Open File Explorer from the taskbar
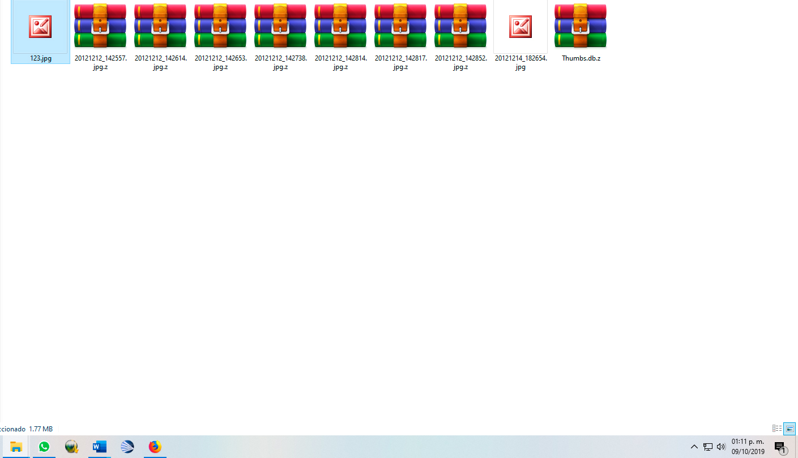The height and width of the screenshot is (458, 798). (16, 447)
